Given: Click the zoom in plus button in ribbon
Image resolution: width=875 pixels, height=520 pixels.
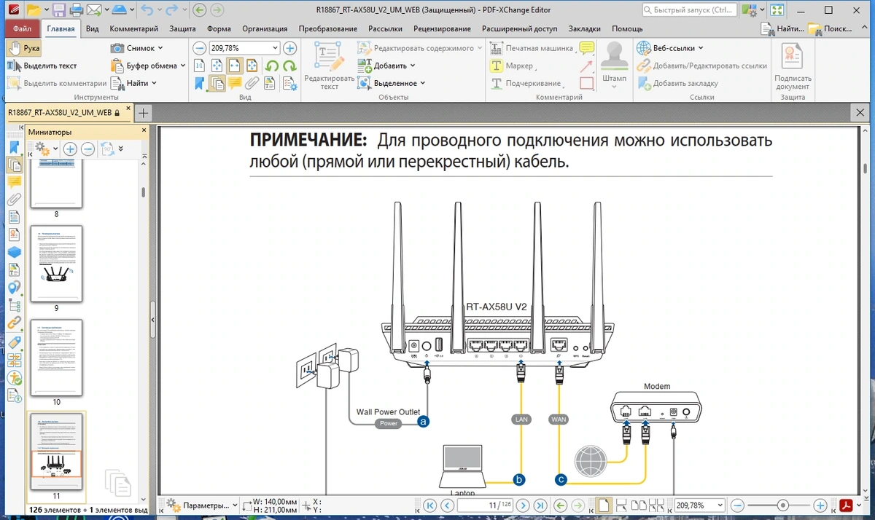Looking at the screenshot, I should (x=289, y=48).
